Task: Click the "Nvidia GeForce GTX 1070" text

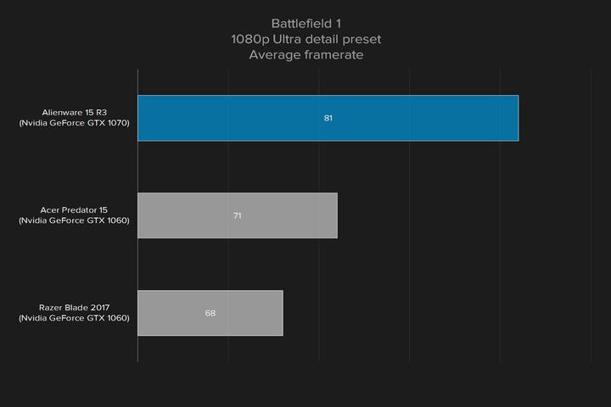Action: tap(74, 124)
